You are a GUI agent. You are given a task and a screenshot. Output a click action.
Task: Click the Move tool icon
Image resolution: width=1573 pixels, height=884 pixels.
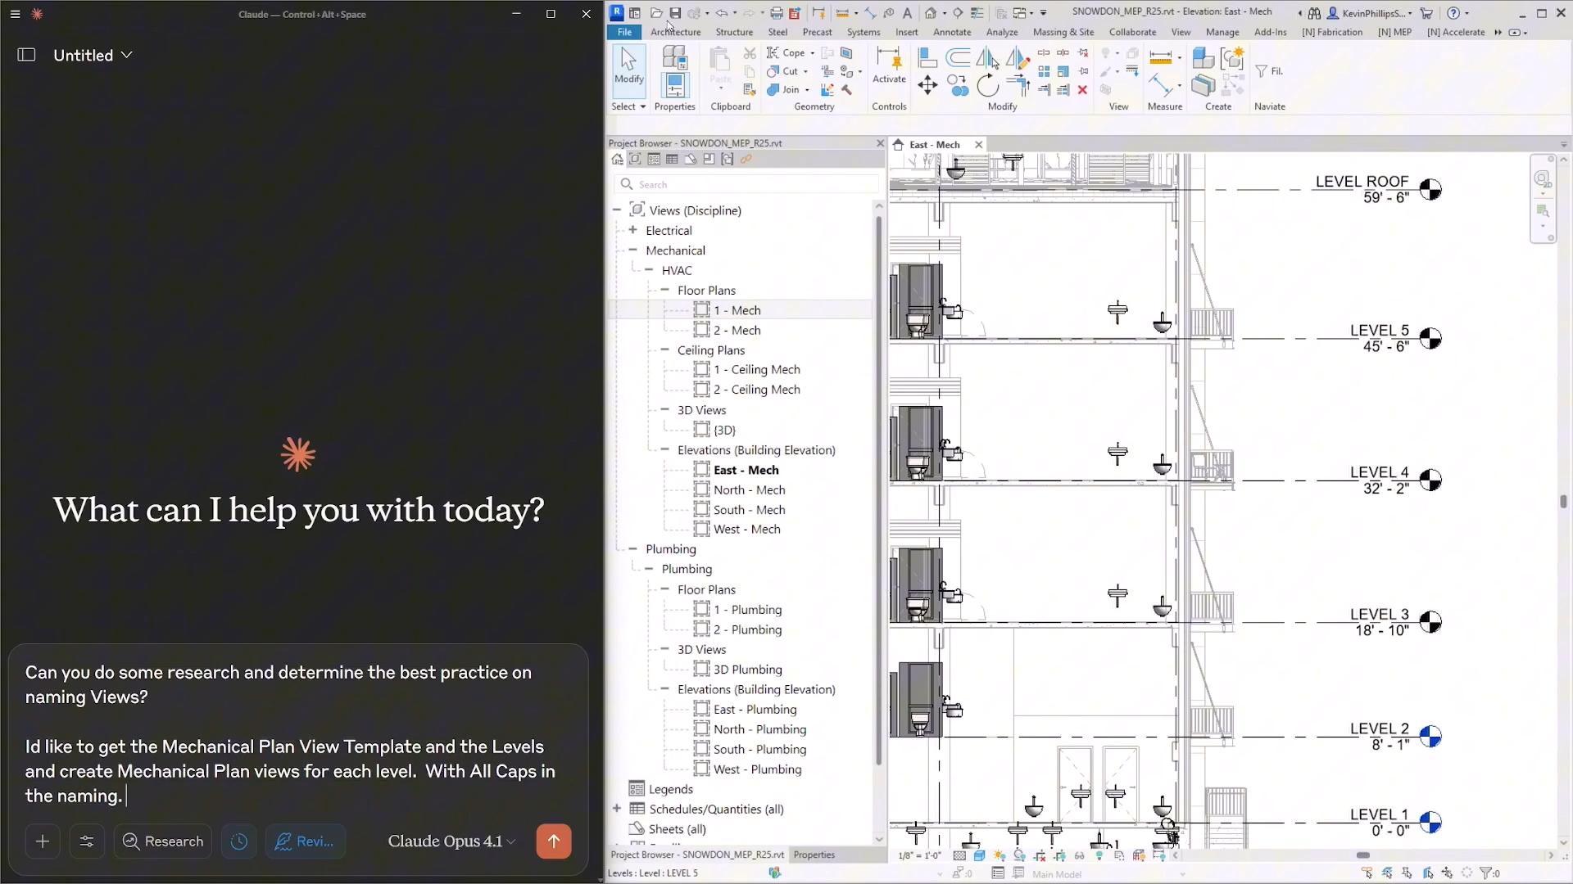927,85
